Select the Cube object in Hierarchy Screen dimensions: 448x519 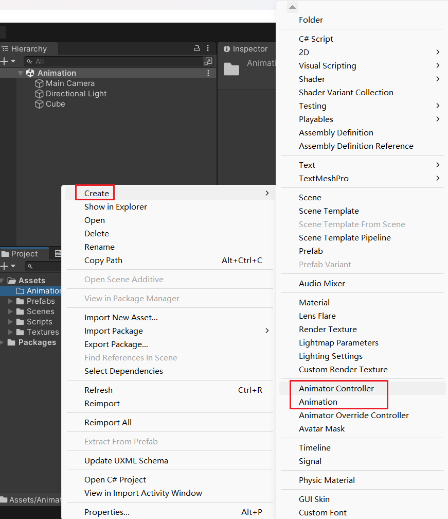pos(55,104)
